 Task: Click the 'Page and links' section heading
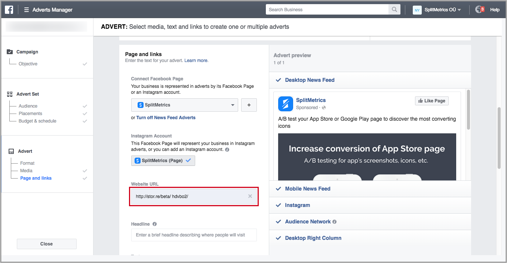pos(144,54)
